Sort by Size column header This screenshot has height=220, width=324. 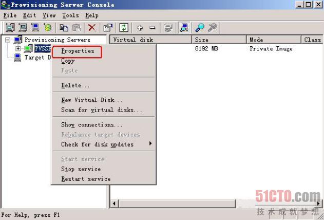pos(219,40)
